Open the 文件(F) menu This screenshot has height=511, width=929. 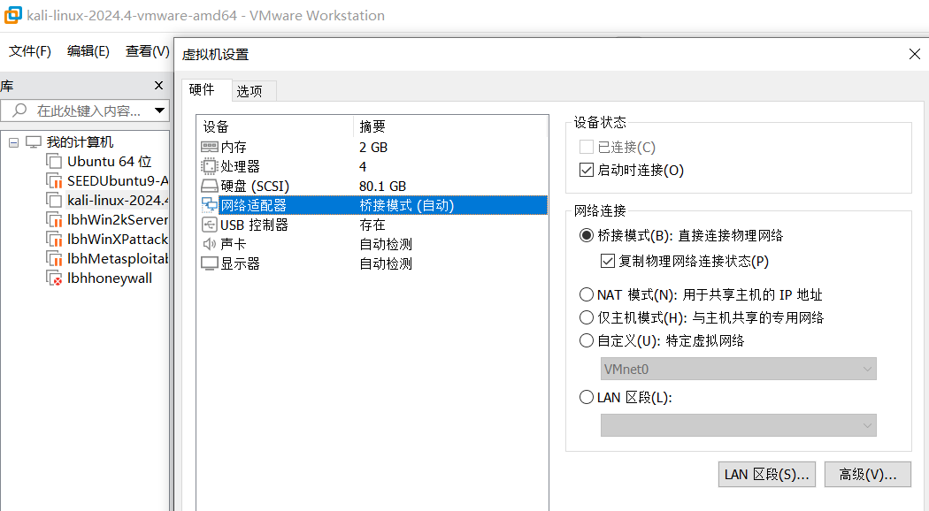click(30, 51)
